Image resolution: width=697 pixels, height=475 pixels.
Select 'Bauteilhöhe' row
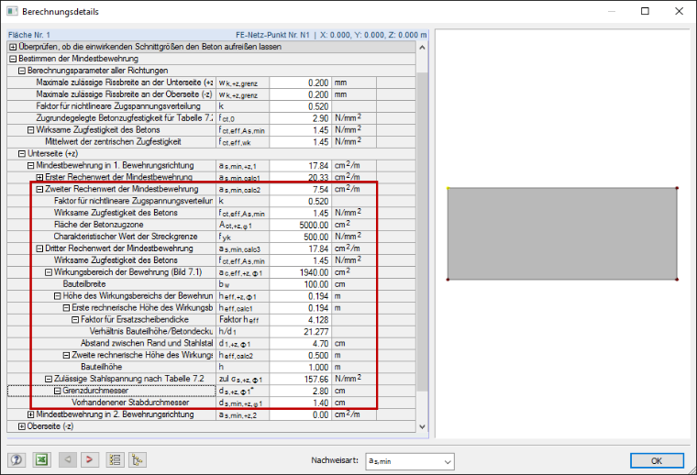pyautogui.click(x=212, y=367)
